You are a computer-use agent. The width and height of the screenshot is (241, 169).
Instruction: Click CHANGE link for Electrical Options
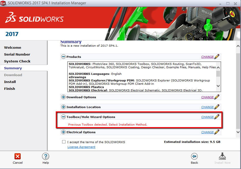pos(207,132)
